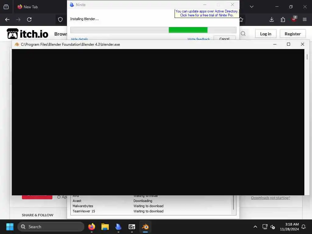Screen dimensions: 312x234
Task: Maximize the blender.exe console window
Action: tap(289, 44)
